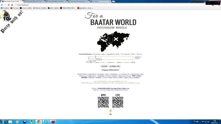
Task: Select the Torrent Keresése section
Action: (x=85, y=54)
